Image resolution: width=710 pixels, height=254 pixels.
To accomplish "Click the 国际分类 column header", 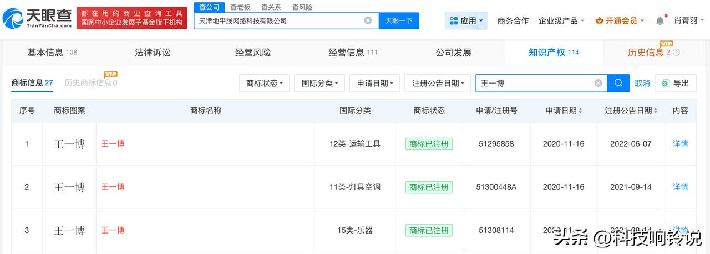I will pyautogui.click(x=355, y=111).
